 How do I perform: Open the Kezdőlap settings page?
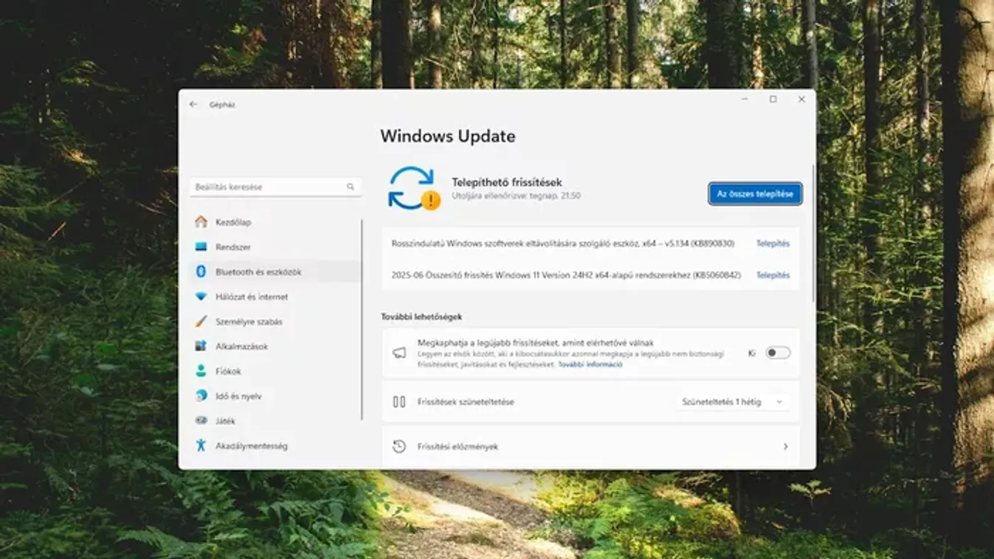275,222
